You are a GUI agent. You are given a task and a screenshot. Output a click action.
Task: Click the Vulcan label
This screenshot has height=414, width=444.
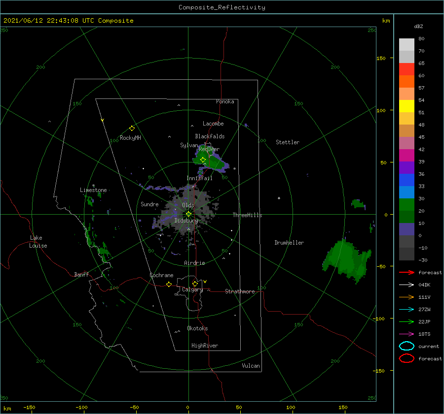(251, 366)
